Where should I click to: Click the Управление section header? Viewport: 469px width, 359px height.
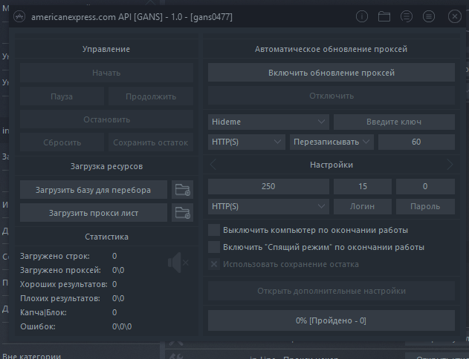click(106, 49)
